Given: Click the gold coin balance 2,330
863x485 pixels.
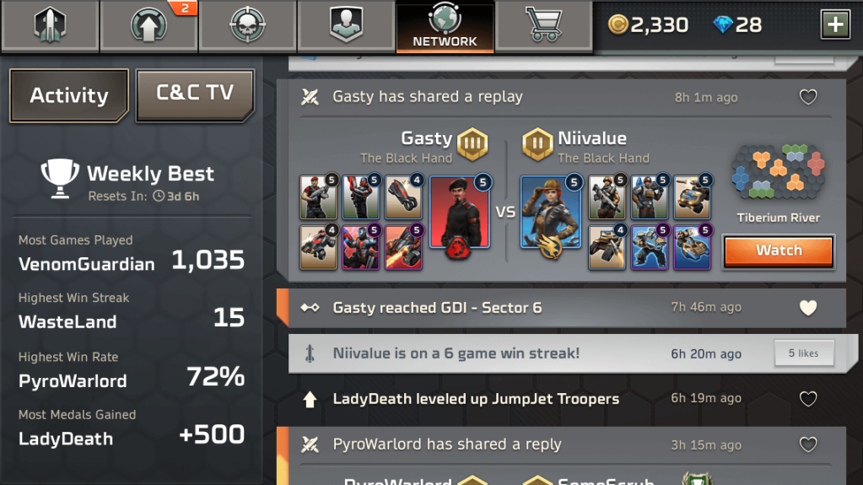Looking at the screenshot, I should click(x=648, y=24).
